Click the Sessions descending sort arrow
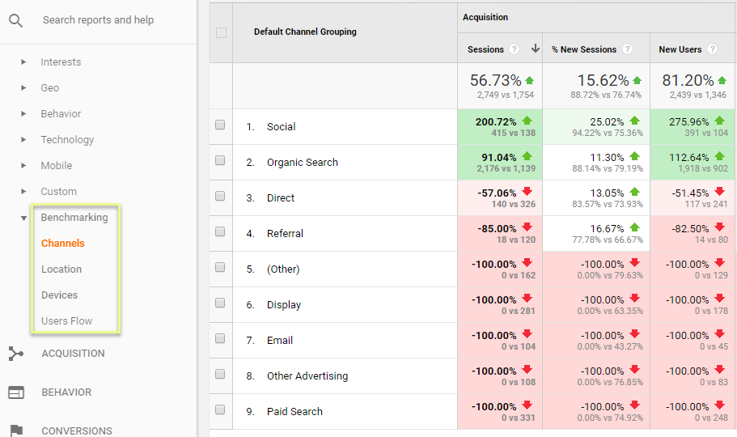Image resolution: width=737 pixels, height=437 pixels. pyautogui.click(x=535, y=49)
